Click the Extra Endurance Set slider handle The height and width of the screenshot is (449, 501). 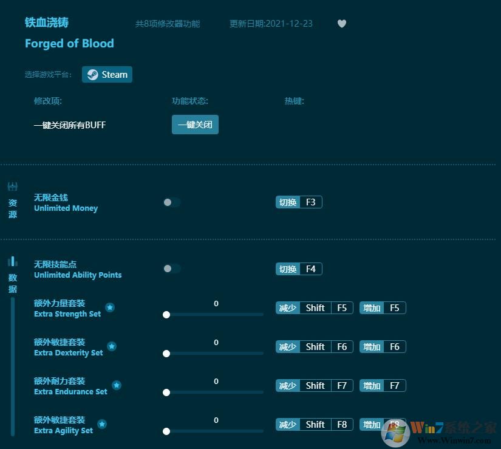coord(166,392)
